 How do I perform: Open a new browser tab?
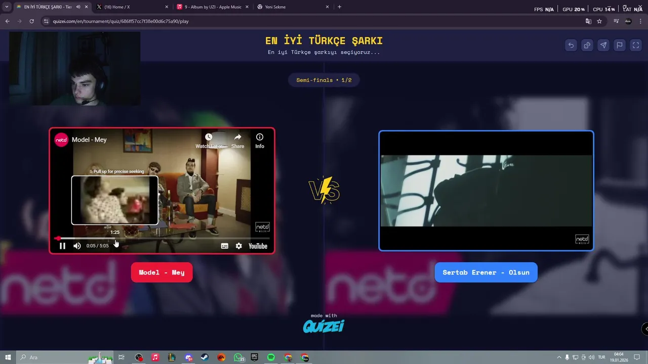(x=339, y=7)
